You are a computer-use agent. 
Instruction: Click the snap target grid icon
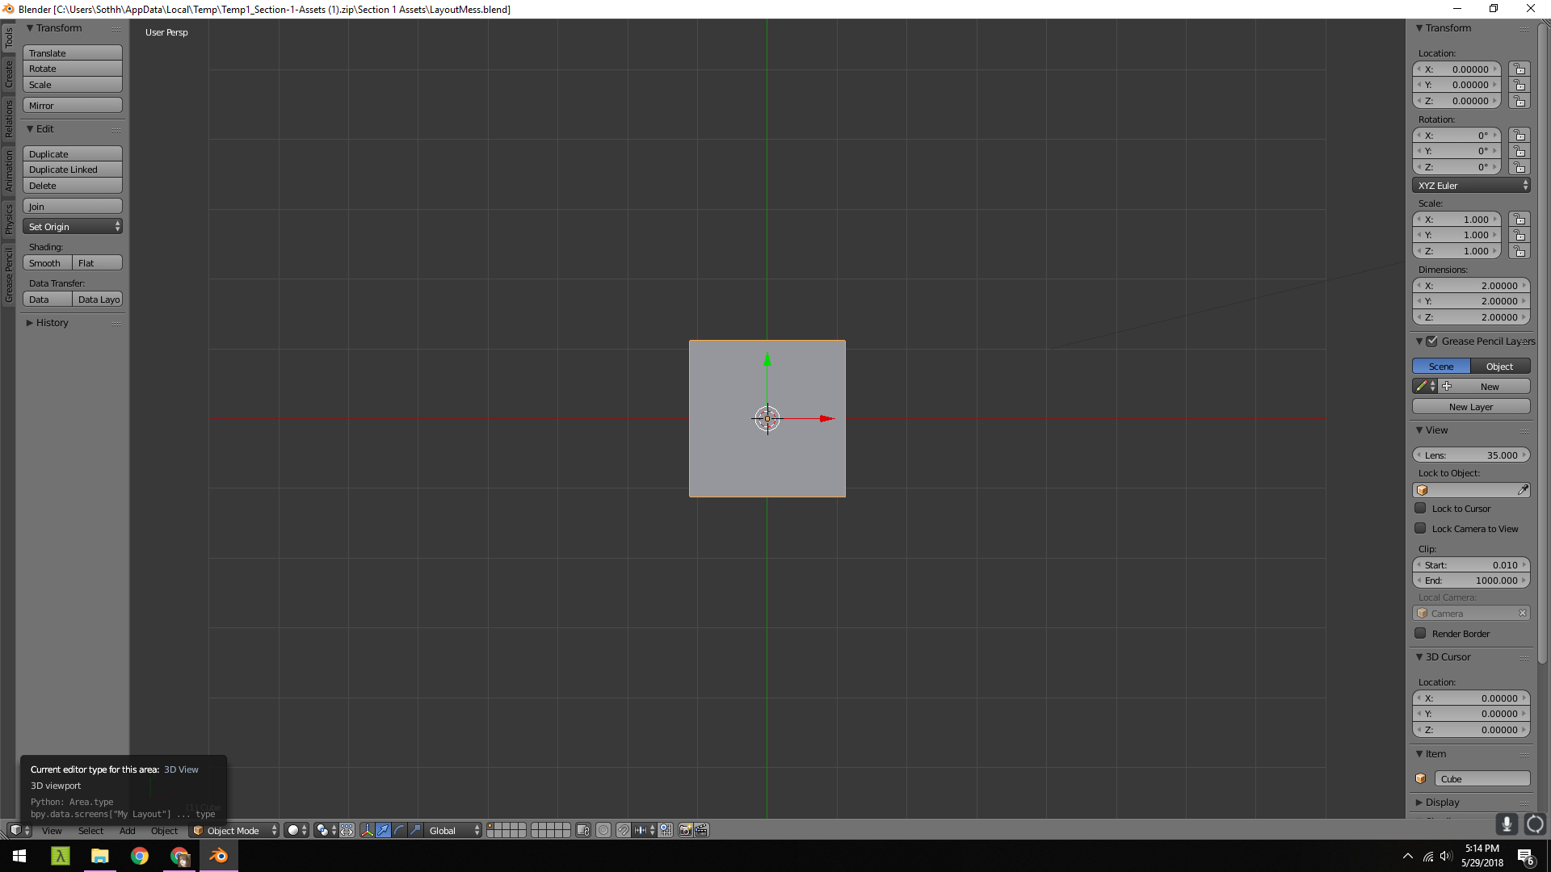point(666,830)
